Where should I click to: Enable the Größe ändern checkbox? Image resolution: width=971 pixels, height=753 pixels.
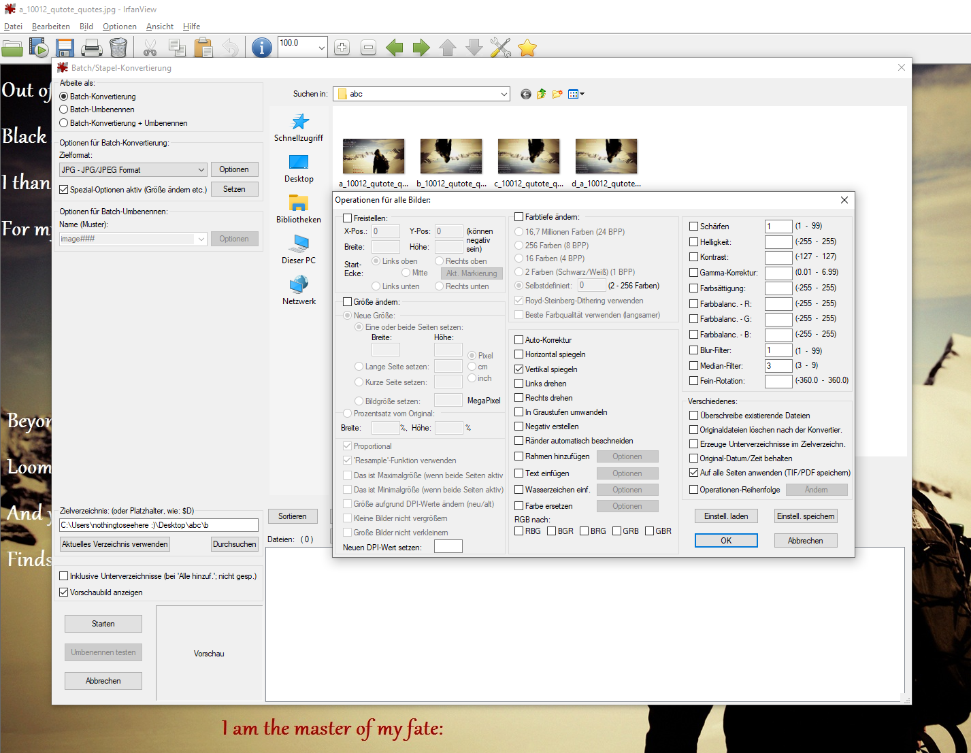tap(348, 302)
